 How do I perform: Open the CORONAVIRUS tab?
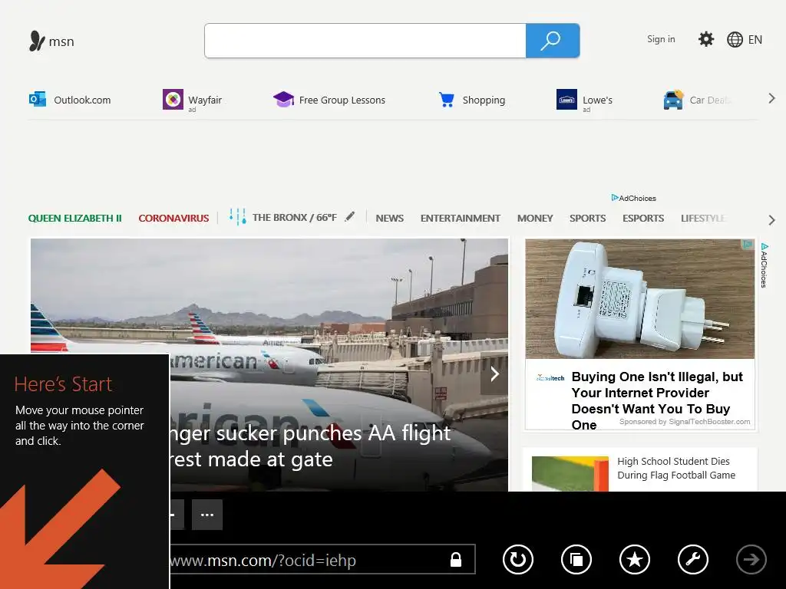(173, 219)
